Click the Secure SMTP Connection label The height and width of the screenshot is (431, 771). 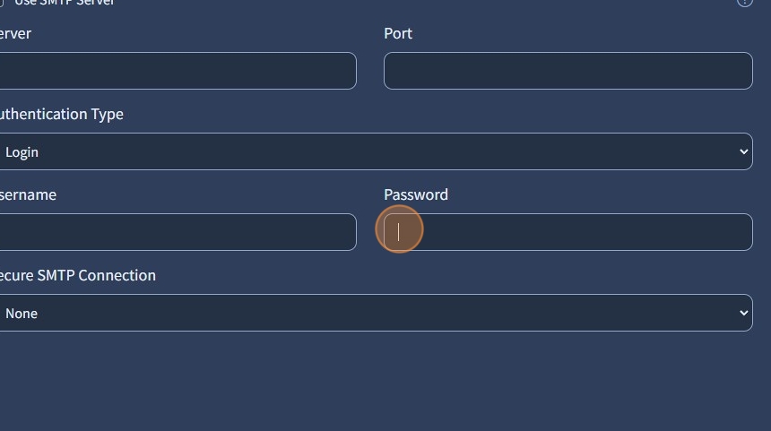(x=77, y=275)
